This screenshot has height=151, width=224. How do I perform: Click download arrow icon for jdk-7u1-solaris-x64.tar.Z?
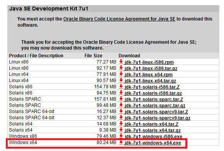pyautogui.click(x=121, y=124)
